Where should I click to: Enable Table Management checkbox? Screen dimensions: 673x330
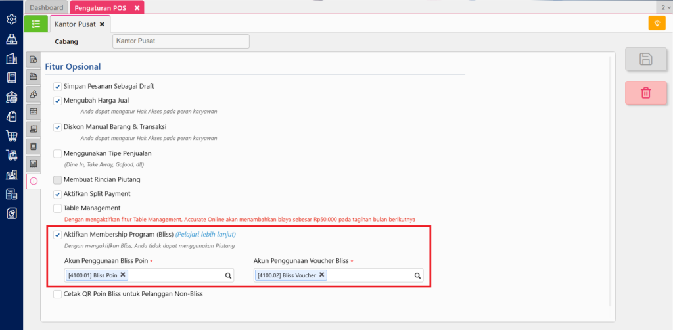tap(58, 208)
